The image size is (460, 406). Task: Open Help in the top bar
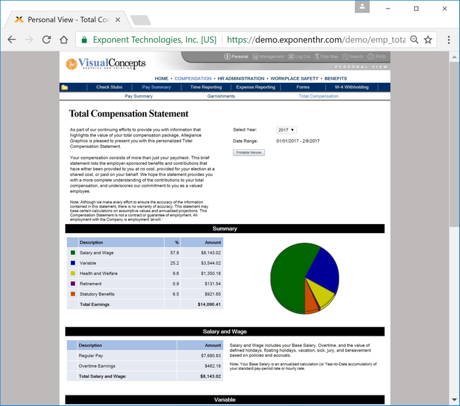pyautogui.click(x=377, y=56)
